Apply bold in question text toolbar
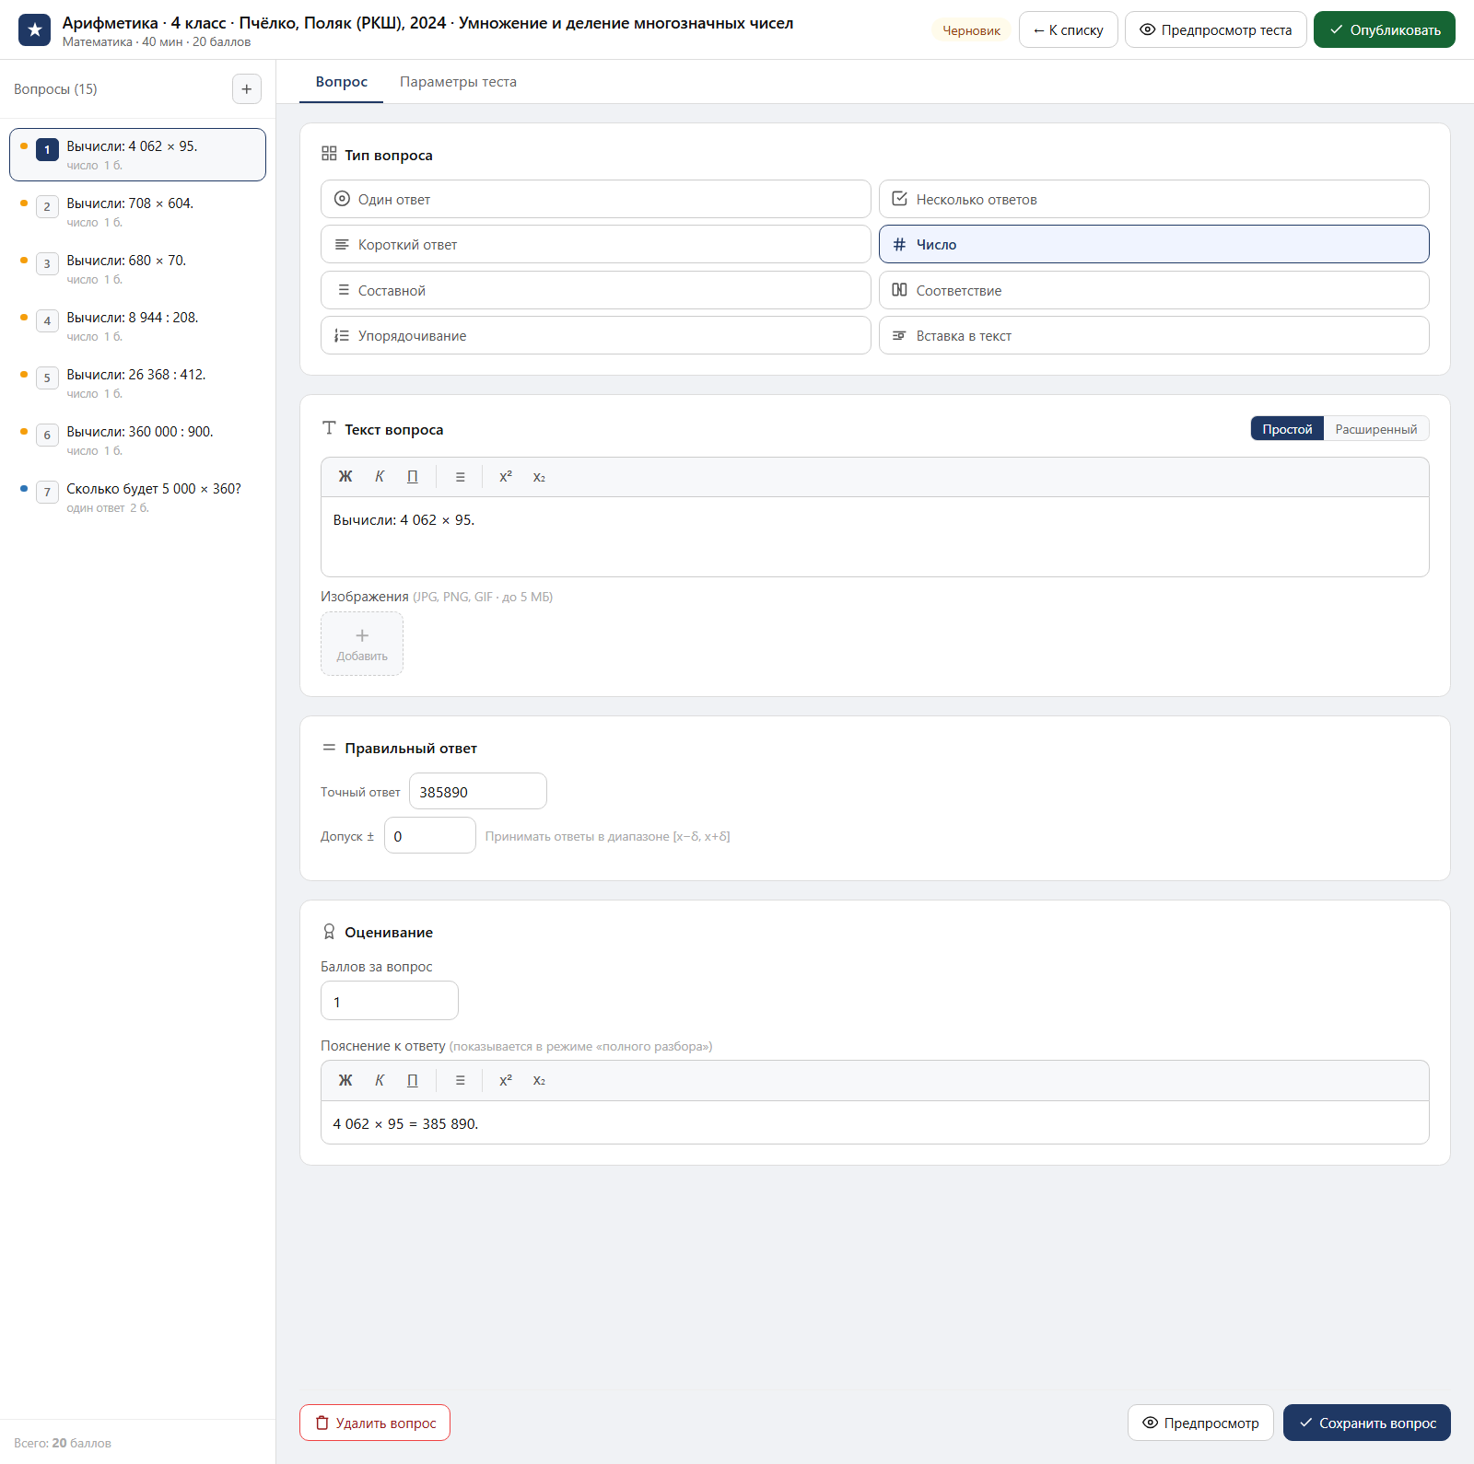This screenshot has height=1464, width=1474. (345, 477)
